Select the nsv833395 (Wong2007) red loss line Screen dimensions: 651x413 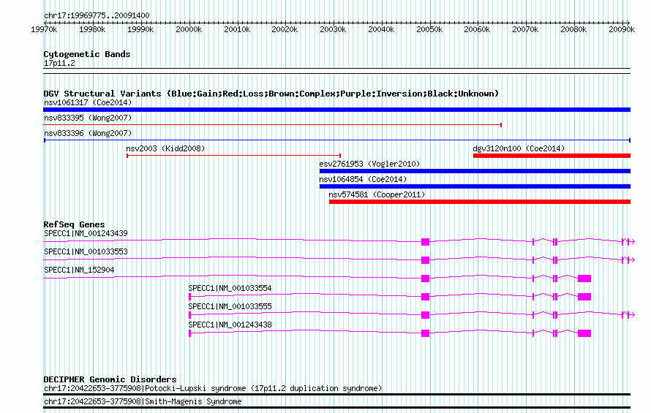273,125
